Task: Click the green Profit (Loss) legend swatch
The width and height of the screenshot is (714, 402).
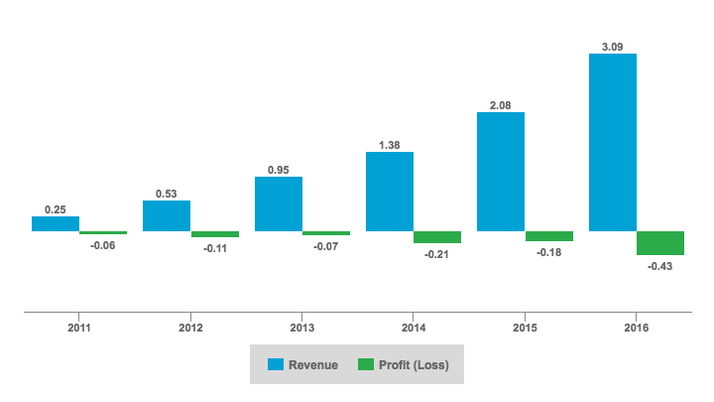Action: pyautogui.click(x=366, y=364)
